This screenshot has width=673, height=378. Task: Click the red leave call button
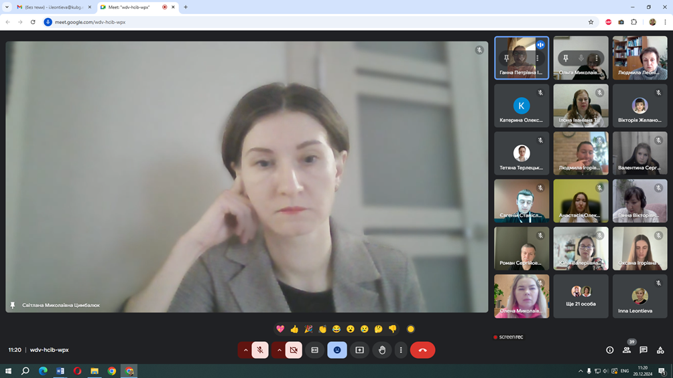422,350
